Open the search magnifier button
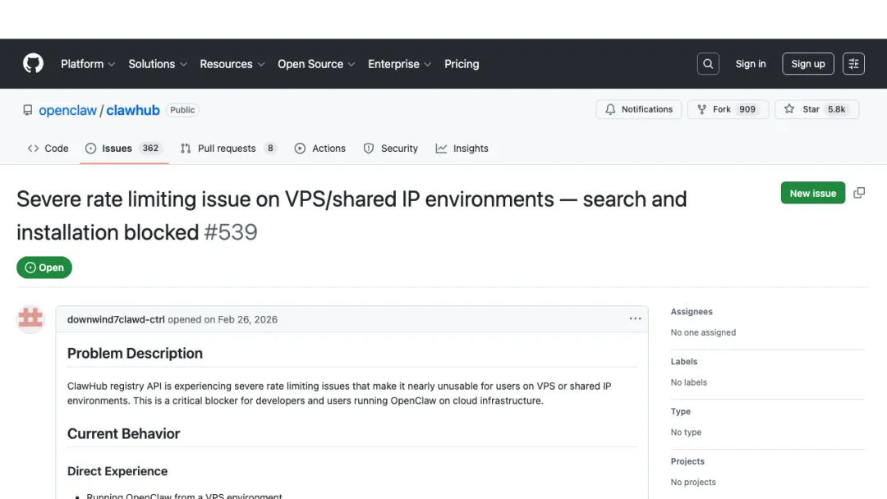The image size is (887, 499). coord(708,64)
